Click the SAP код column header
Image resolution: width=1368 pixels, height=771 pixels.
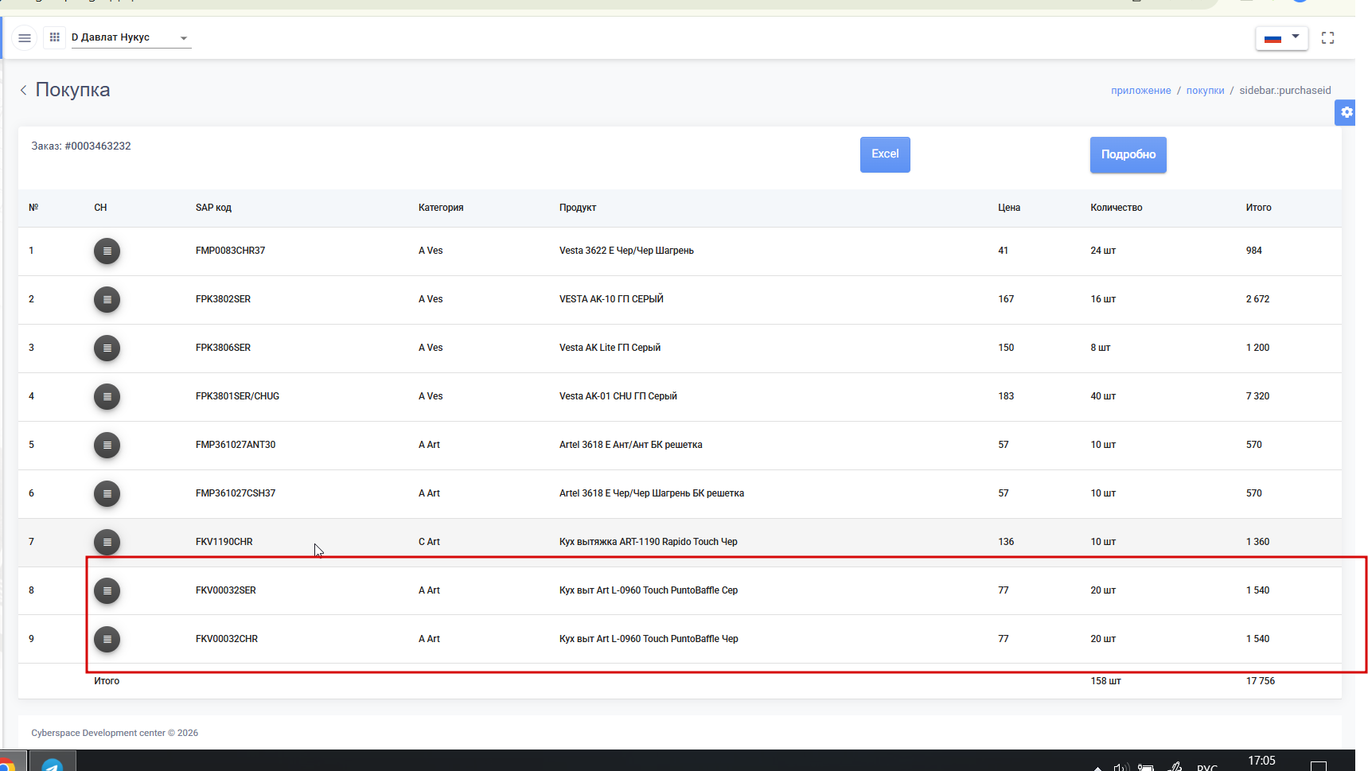[213, 208]
